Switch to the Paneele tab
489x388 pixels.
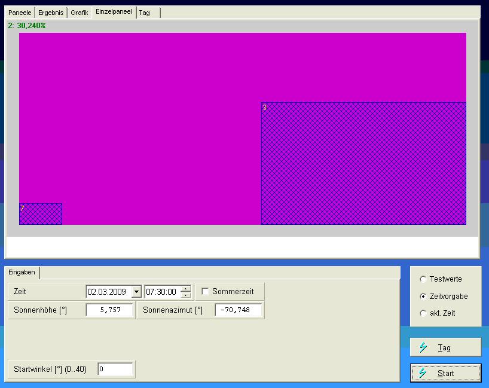19,13
